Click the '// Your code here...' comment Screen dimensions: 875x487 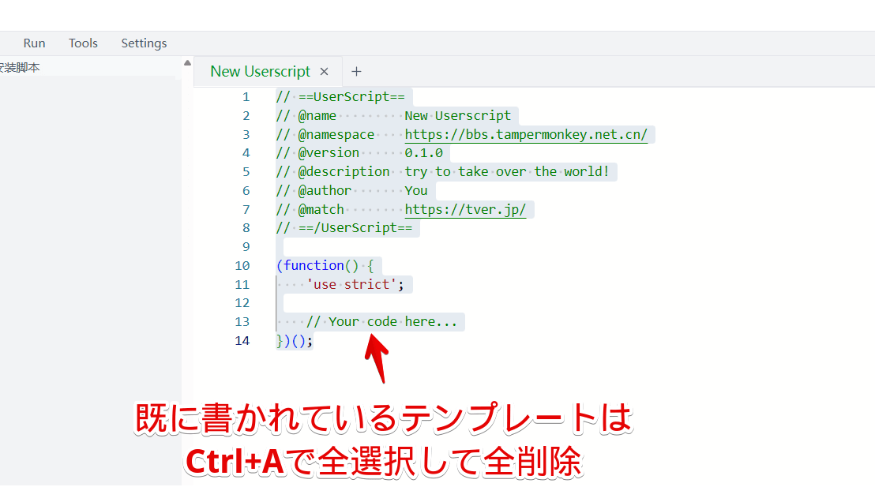[381, 322]
